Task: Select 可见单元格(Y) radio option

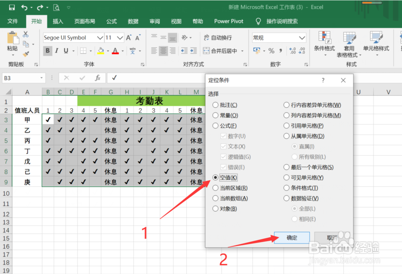Action: click(303, 177)
